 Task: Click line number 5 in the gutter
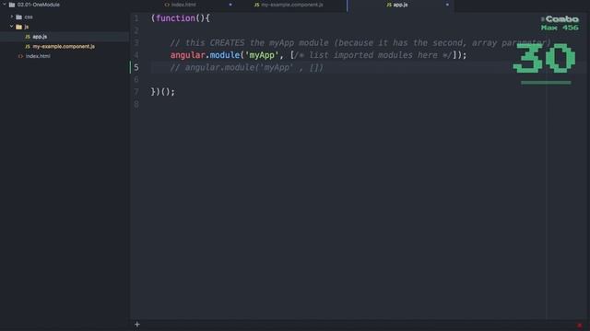click(x=136, y=67)
